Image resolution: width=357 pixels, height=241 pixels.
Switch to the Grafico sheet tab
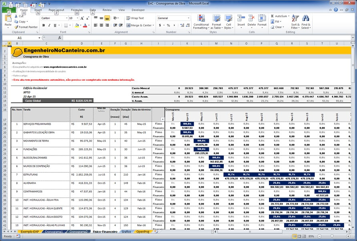click(x=126, y=232)
